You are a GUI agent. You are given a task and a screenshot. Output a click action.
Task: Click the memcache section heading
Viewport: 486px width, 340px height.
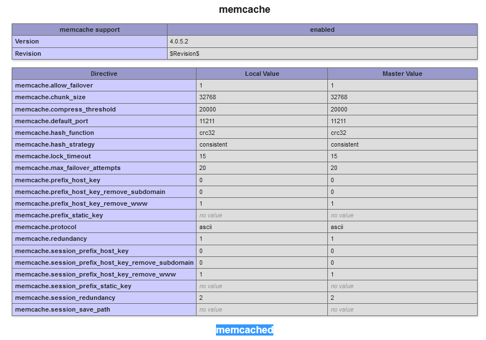pyautogui.click(x=244, y=9)
